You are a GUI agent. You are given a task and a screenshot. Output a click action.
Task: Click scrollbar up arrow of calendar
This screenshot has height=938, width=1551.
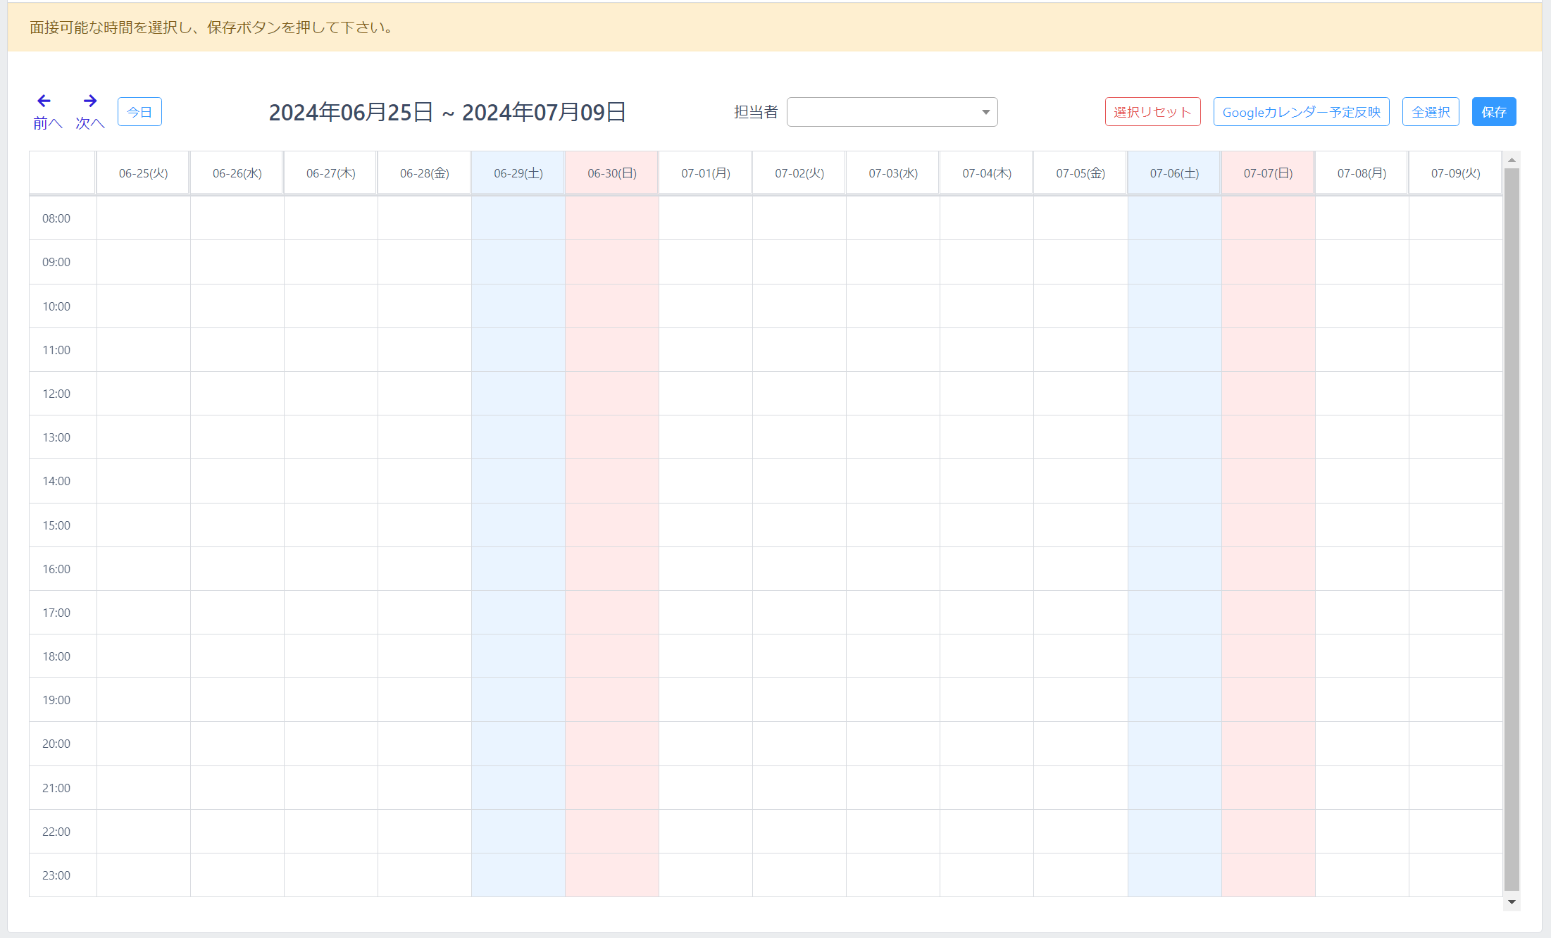click(x=1511, y=161)
